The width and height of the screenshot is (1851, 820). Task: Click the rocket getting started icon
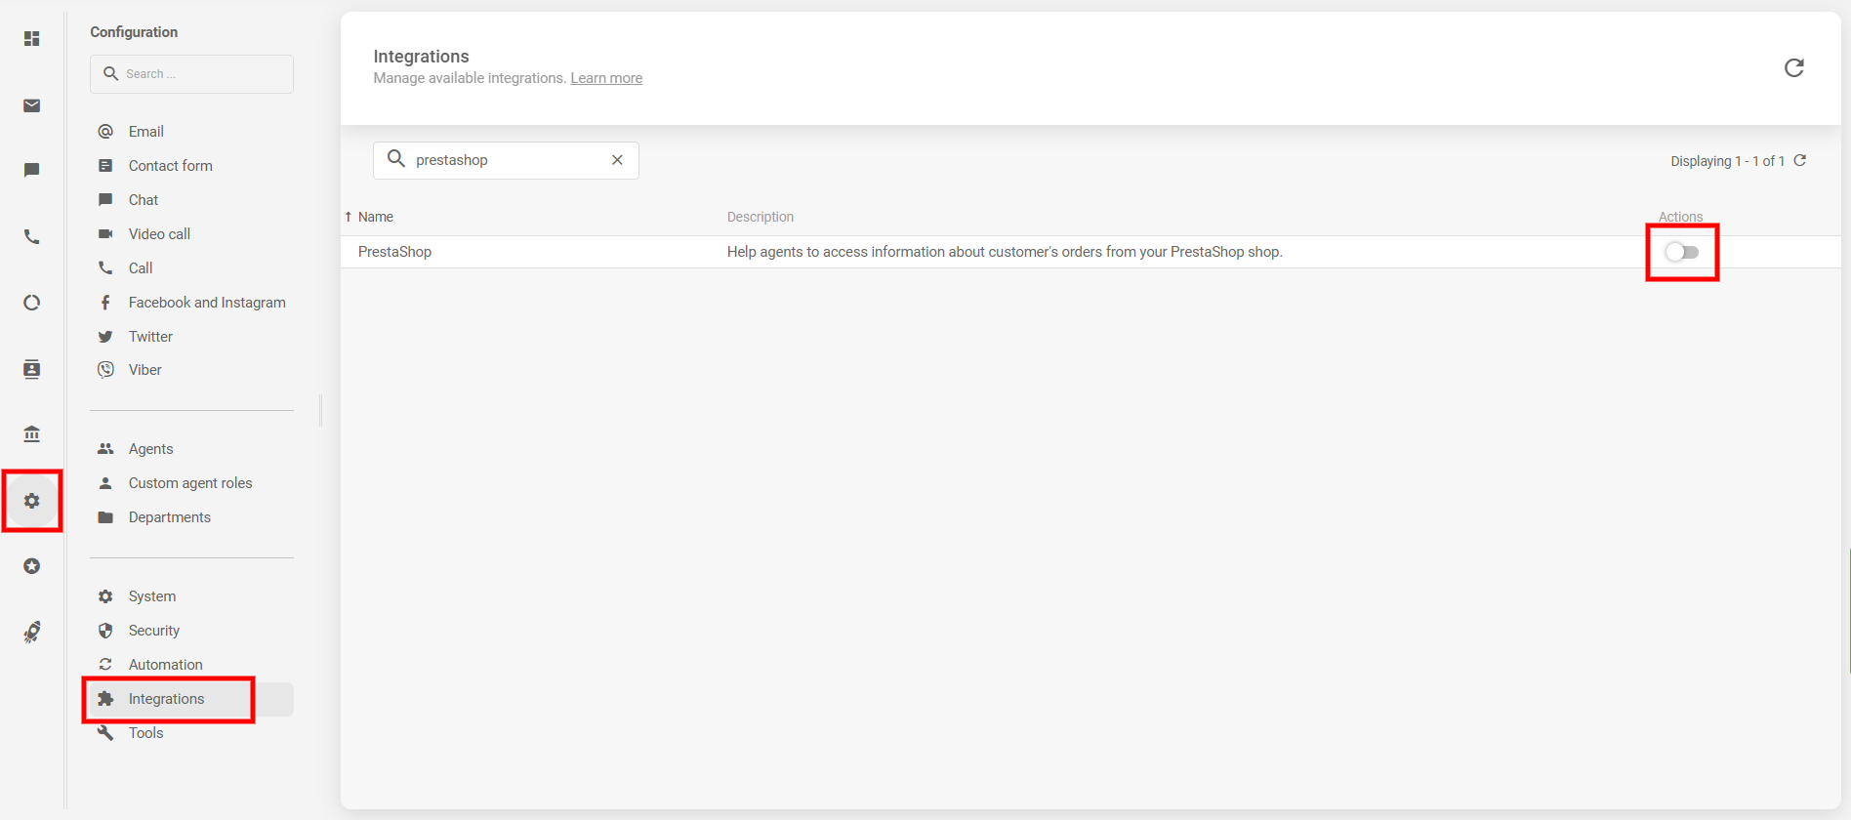coord(32,632)
